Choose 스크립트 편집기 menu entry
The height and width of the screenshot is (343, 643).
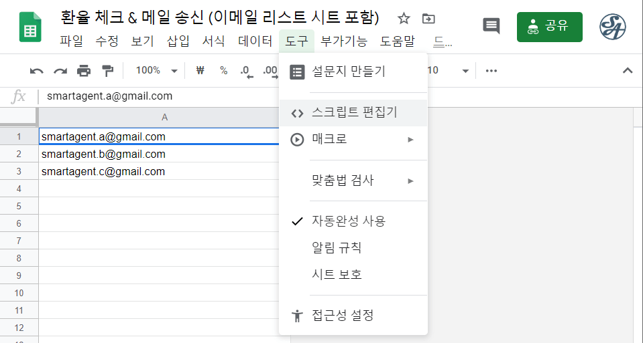[353, 113]
